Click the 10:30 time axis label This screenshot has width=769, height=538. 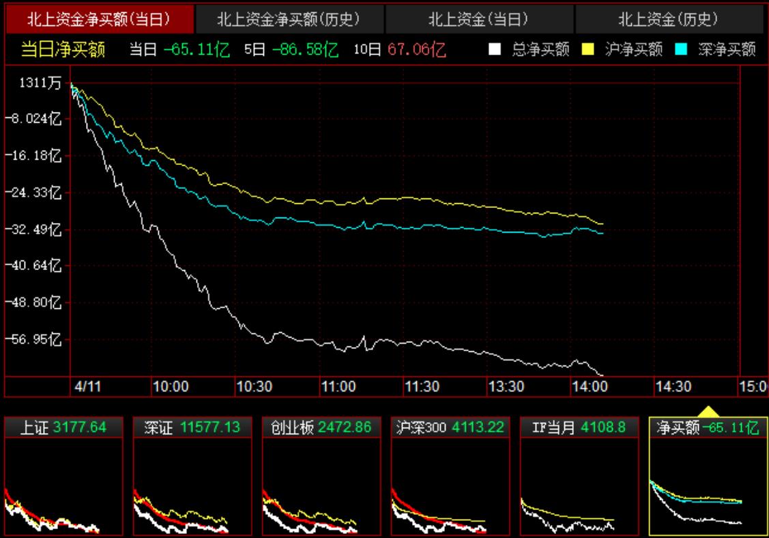pyautogui.click(x=254, y=387)
